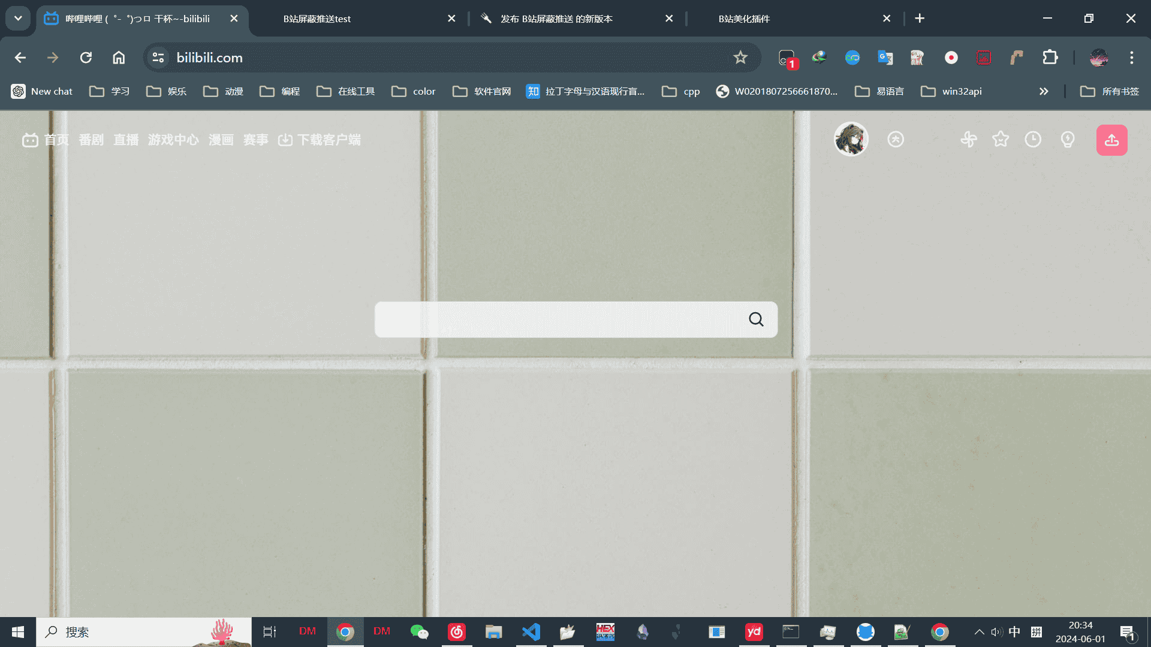The image size is (1151, 647).
Task: Open WeChat from the taskbar
Action: (x=419, y=631)
